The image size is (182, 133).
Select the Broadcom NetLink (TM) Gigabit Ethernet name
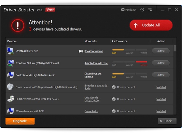[37, 63]
